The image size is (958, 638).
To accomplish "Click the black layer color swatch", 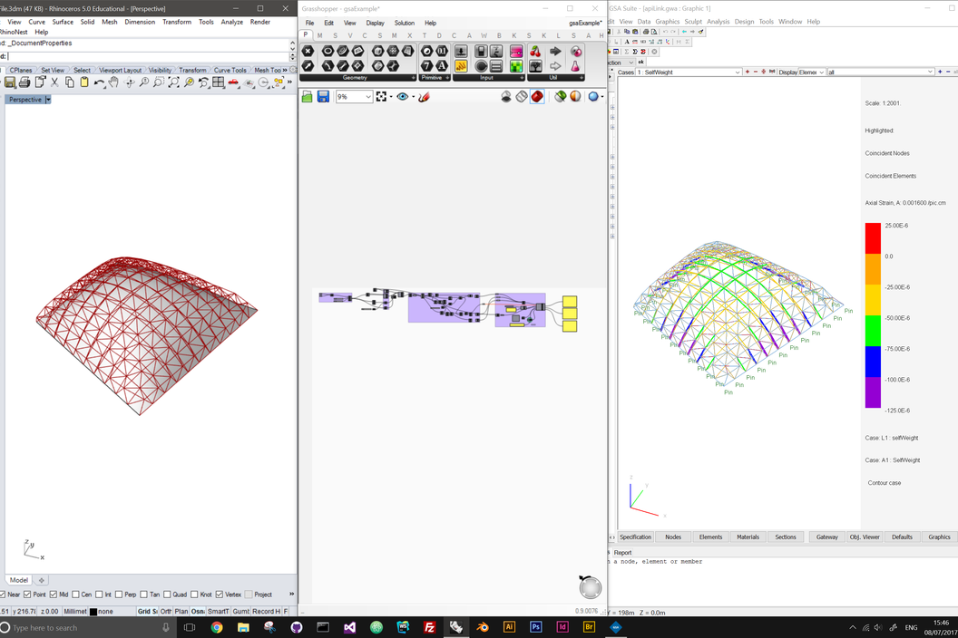I will [93, 612].
